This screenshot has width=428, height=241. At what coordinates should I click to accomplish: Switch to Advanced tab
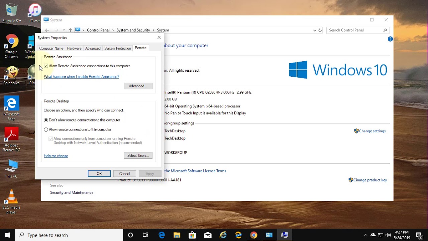(x=93, y=48)
